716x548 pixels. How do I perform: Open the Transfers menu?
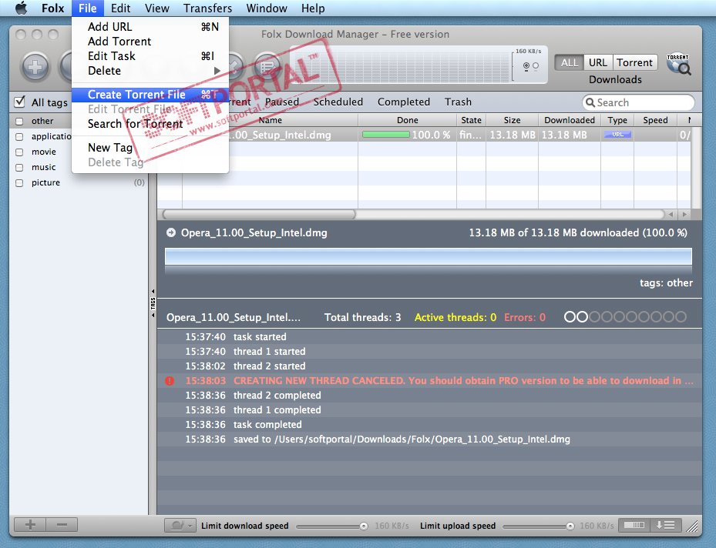point(208,8)
